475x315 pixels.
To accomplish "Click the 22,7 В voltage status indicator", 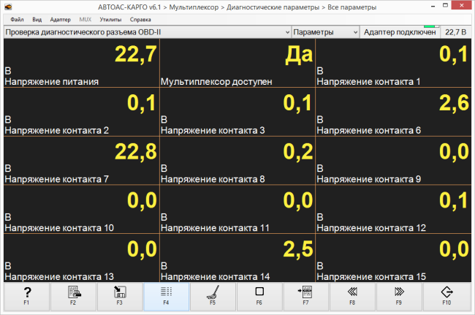I will click(455, 32).
